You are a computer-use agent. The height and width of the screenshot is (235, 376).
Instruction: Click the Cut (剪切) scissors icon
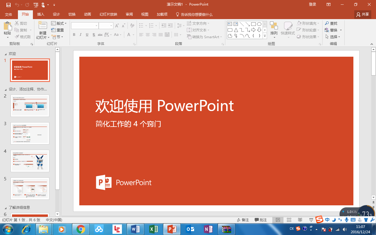[17, 23]
